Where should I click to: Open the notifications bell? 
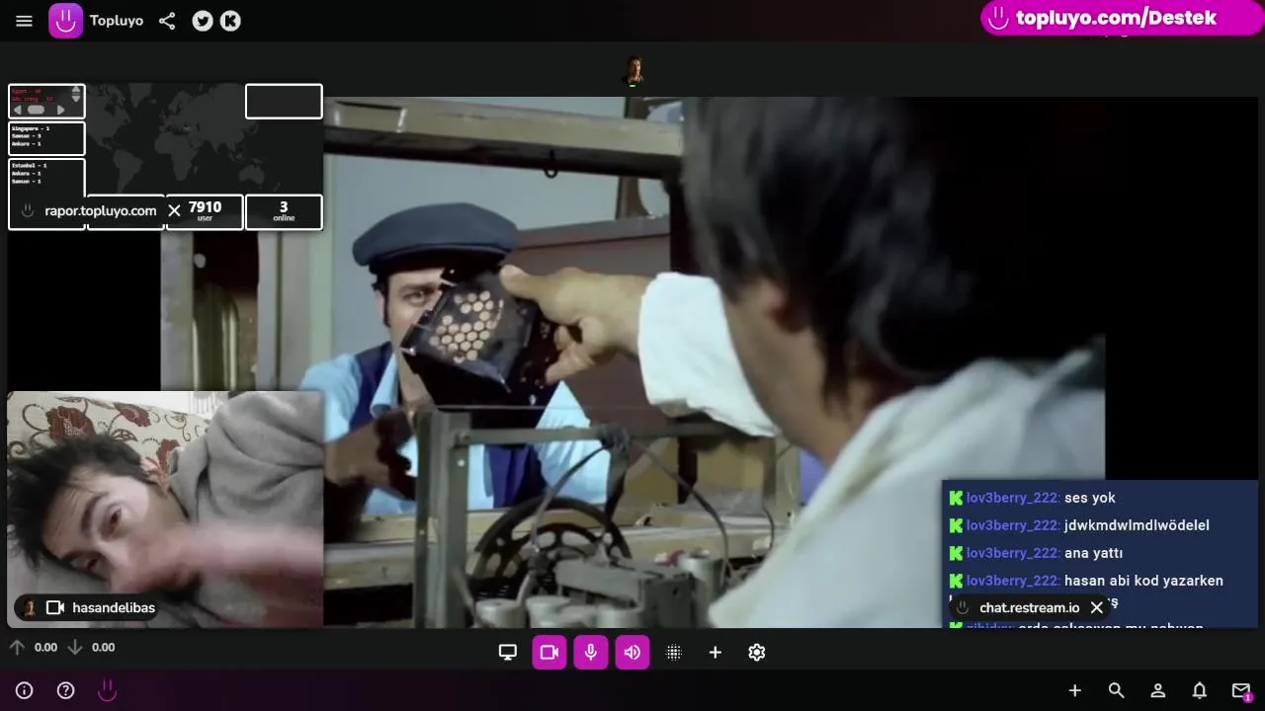[x=1200, y=690]
